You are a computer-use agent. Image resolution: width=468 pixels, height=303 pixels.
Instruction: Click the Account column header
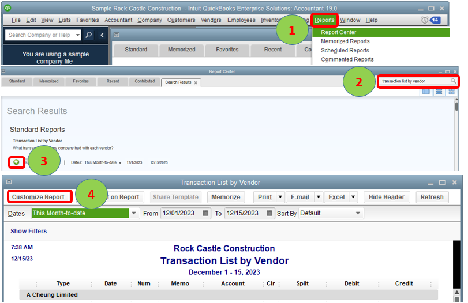[233, 283]
